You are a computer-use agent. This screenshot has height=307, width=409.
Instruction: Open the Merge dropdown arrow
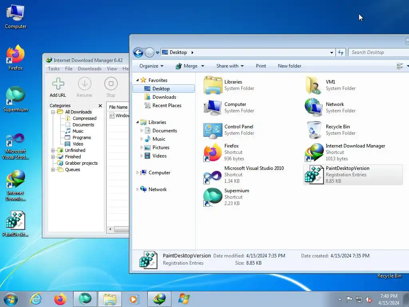click(203, 66)
